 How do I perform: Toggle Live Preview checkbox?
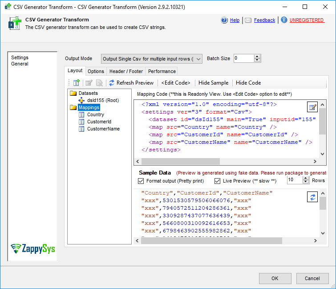[x=217, y=181]
